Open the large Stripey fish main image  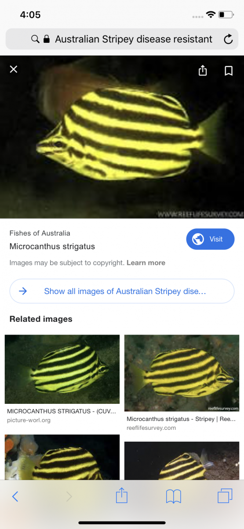pos(122,137)
